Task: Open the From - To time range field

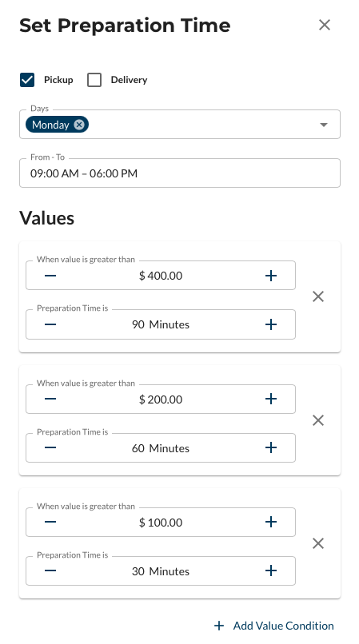Action: pos(180,173)
